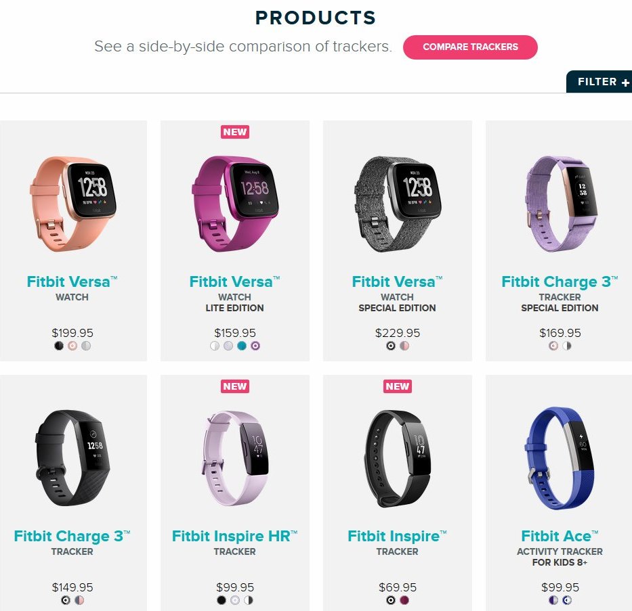Choose the sangria swatch for Fitbit Inspire

[404, 600]
